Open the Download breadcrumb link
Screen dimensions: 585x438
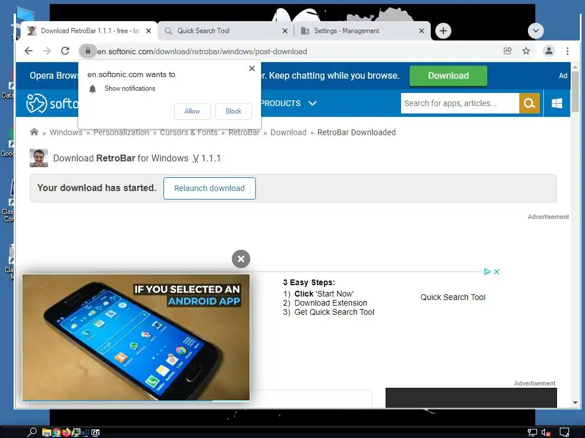tap(289, 132)
